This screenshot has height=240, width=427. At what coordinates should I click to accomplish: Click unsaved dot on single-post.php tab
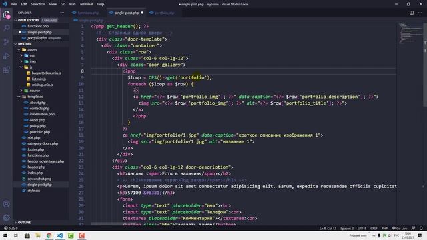pyautogui.click(x=142, y=13)
